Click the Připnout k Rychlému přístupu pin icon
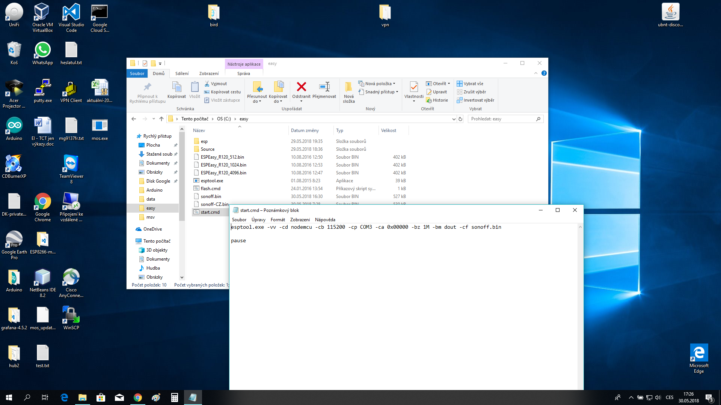Screen dimensions: 721x405 [x=147, y=87]
